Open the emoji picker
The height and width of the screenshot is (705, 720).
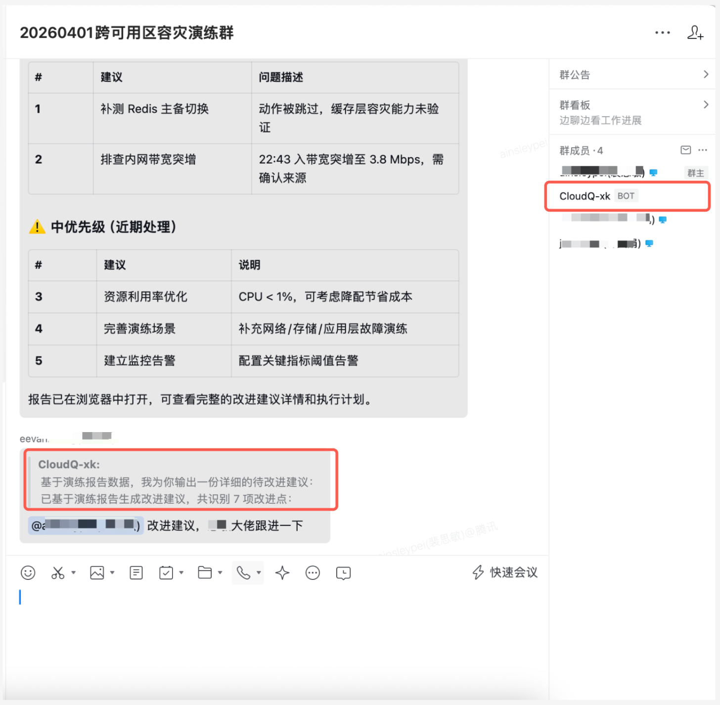[28, 573]
